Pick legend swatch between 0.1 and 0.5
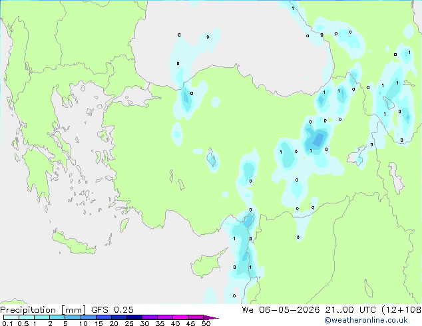The height and width of the screenshot is (326, 422). [11, 317]
